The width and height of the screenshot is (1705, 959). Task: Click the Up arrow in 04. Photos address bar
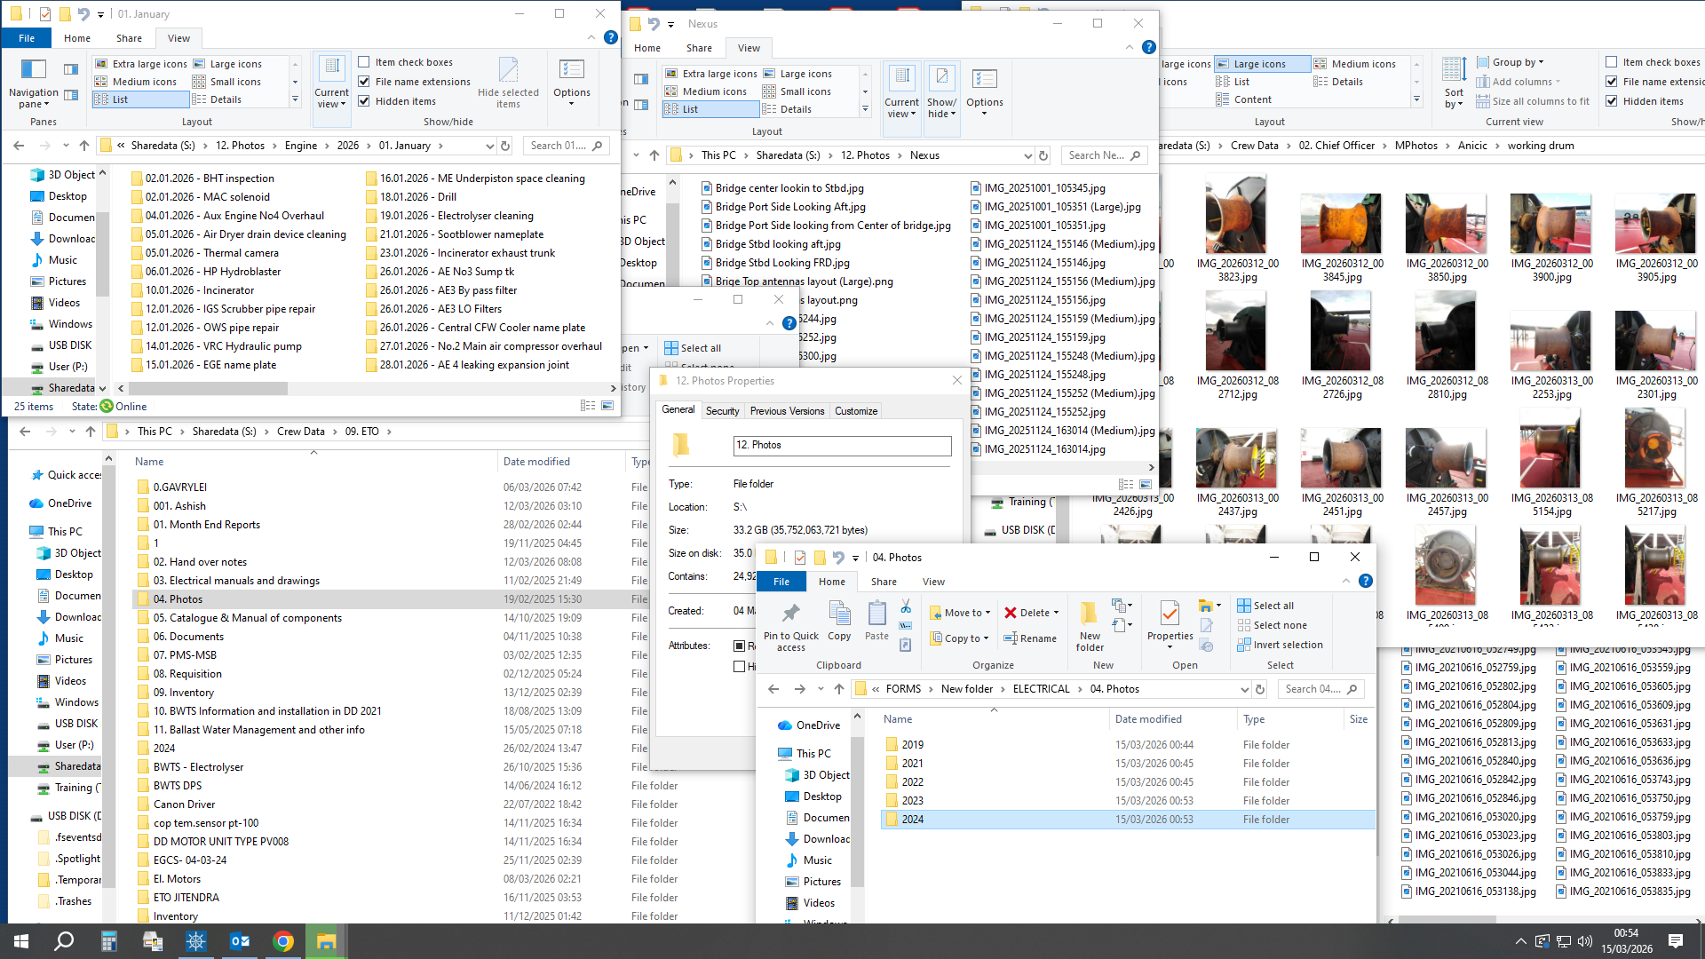[839, 689]
